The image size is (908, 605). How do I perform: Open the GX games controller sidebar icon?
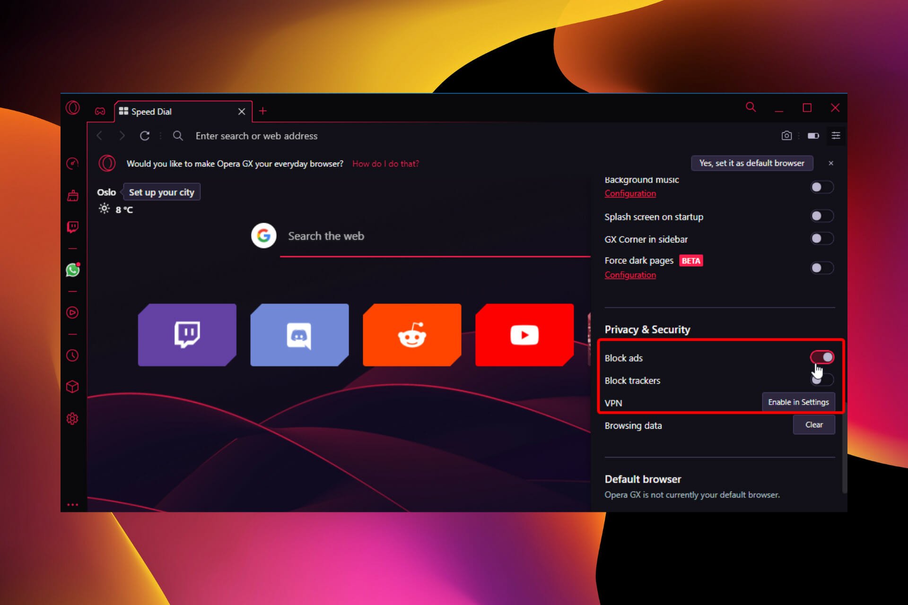(101, 110)
